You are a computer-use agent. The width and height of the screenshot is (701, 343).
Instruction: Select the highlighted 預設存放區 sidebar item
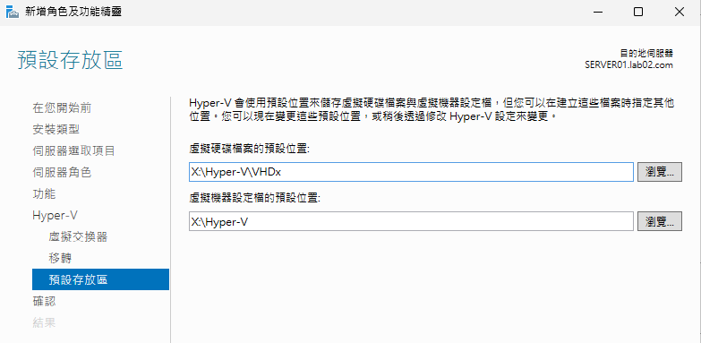(100, 279)
